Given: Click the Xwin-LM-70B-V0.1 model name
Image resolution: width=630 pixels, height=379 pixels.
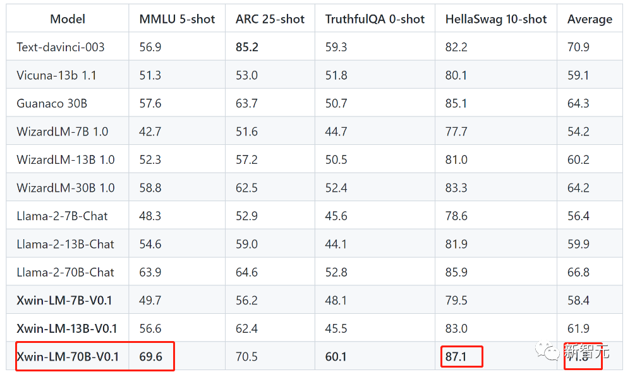Looking at the screenshot, I should [x=68, y=356].
